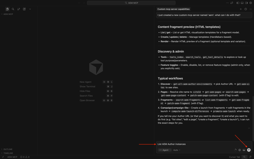Click Hide Files shortcut entry
254x159 pixels.
point(96,91)
